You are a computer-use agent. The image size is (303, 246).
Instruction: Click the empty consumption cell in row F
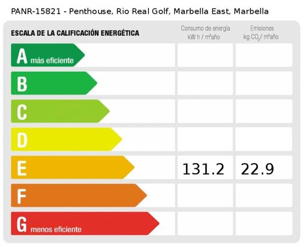tap(205, 195)
